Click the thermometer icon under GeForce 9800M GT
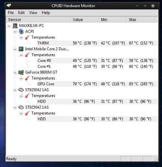The image size is (162, 167). (x=27, y=78)
